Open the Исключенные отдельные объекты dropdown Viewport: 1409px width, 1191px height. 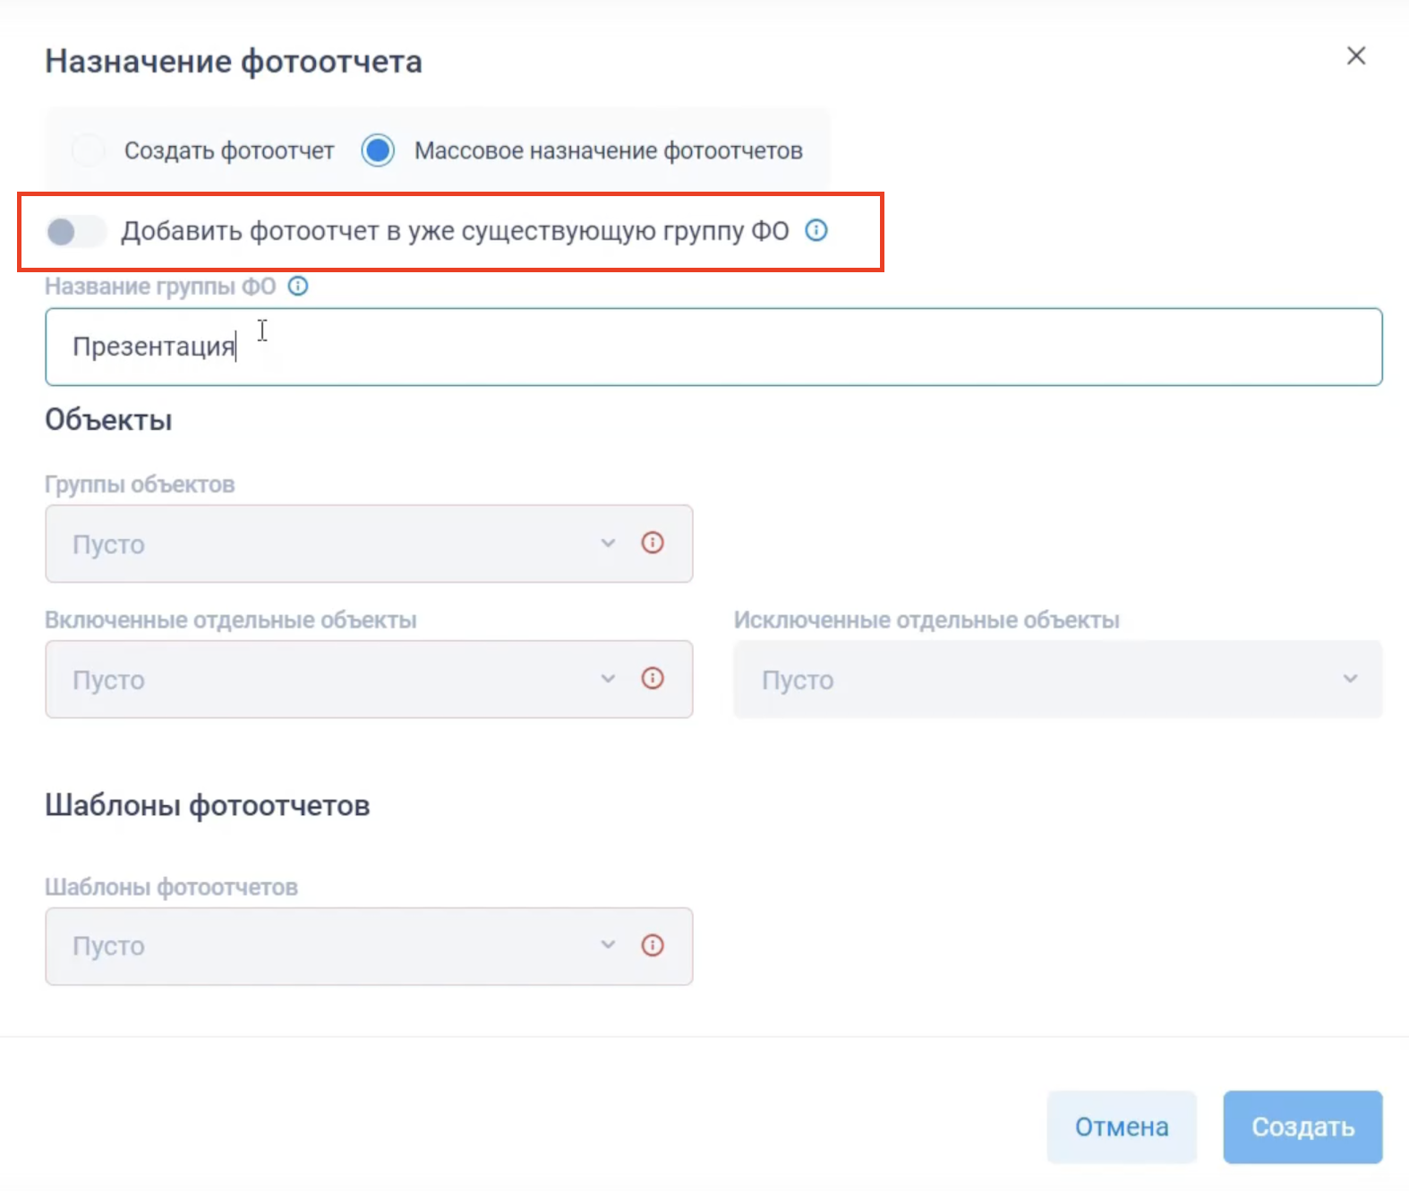coord(1057,680)
